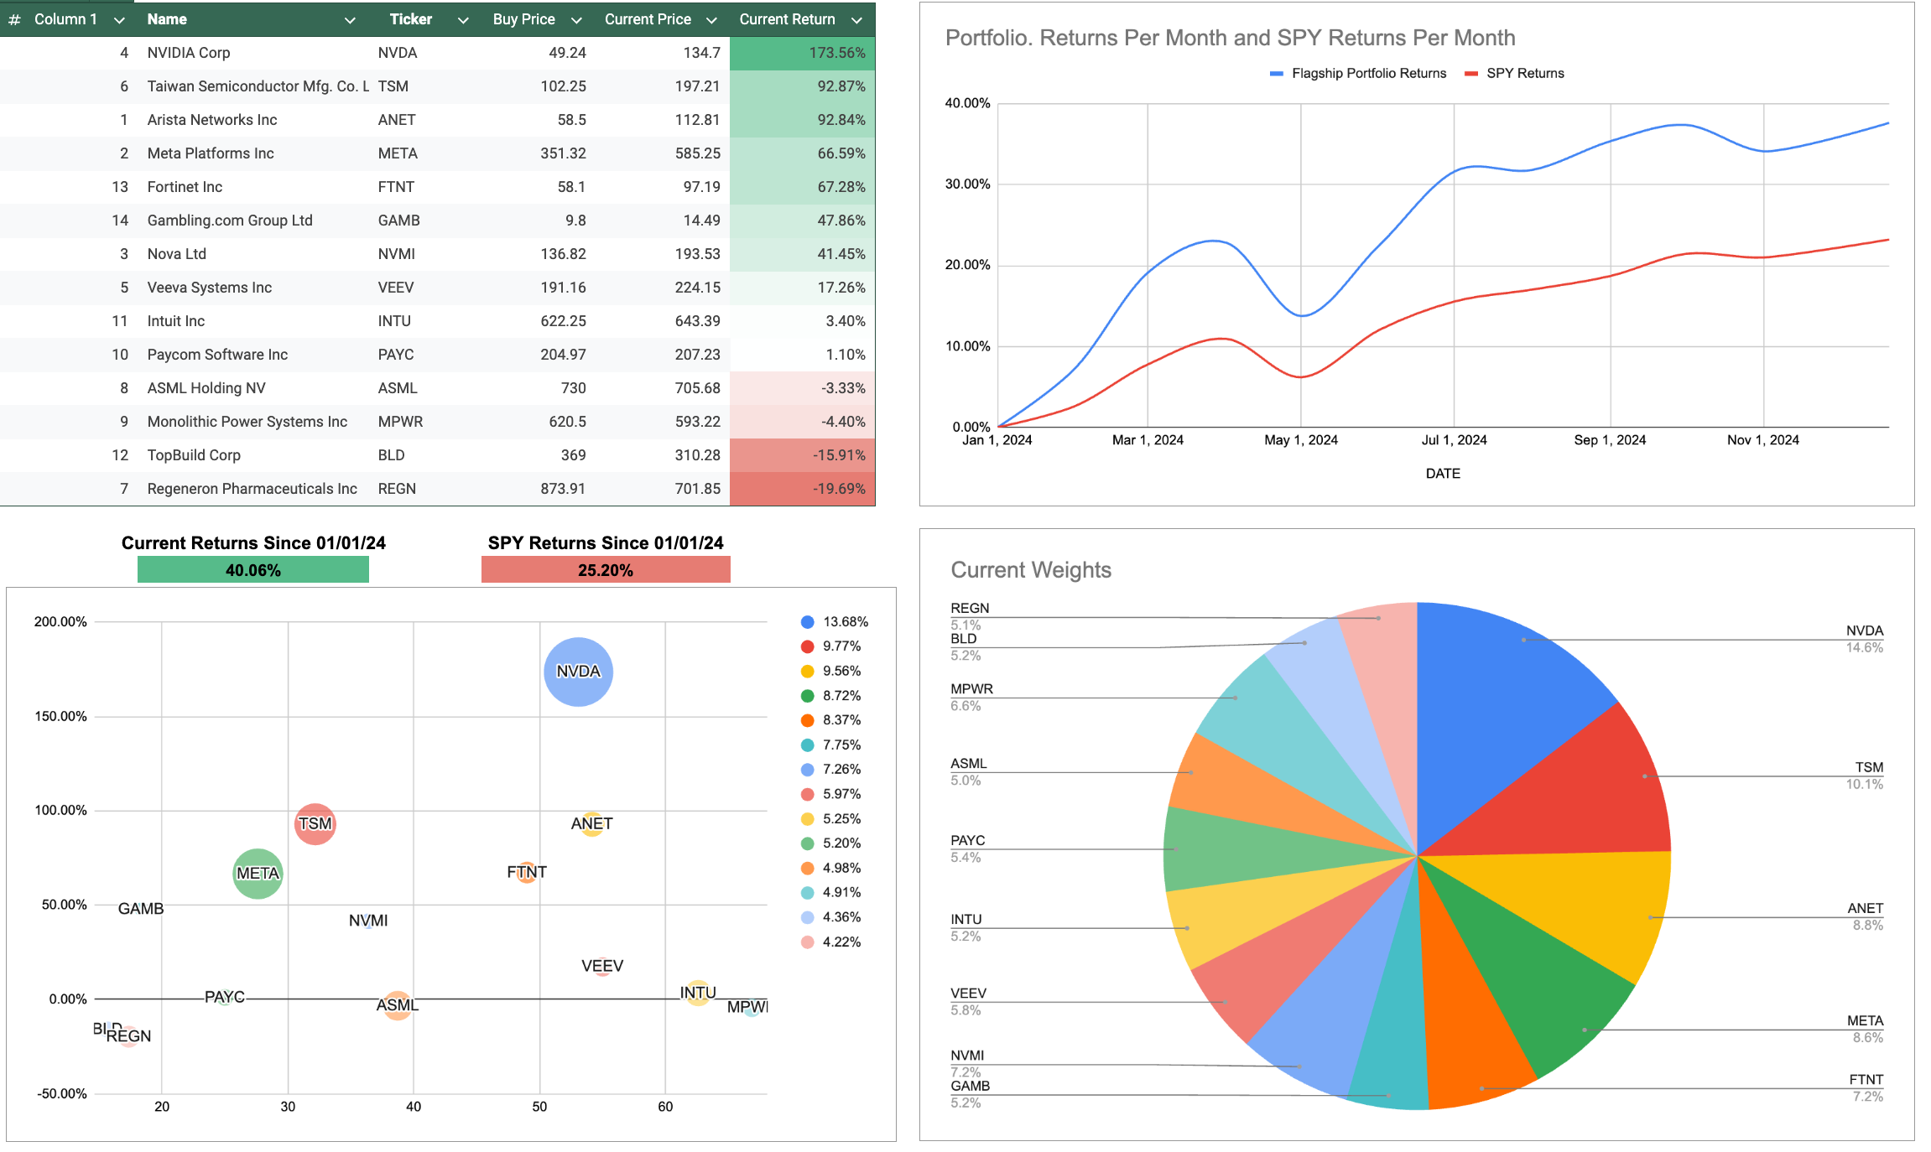Click SPY Returns legend red swatch
Viewport: 1931px width, 1152px height.
[1470, 74]
